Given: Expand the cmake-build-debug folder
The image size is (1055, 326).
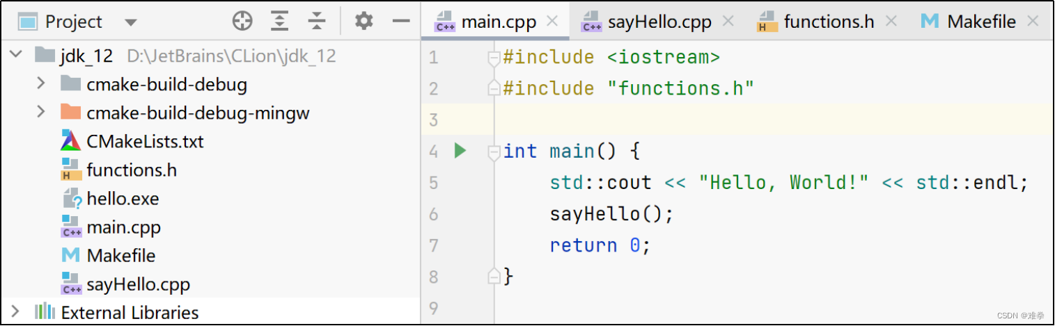Looking at the screenshot, I should click(x=40, y=83).
